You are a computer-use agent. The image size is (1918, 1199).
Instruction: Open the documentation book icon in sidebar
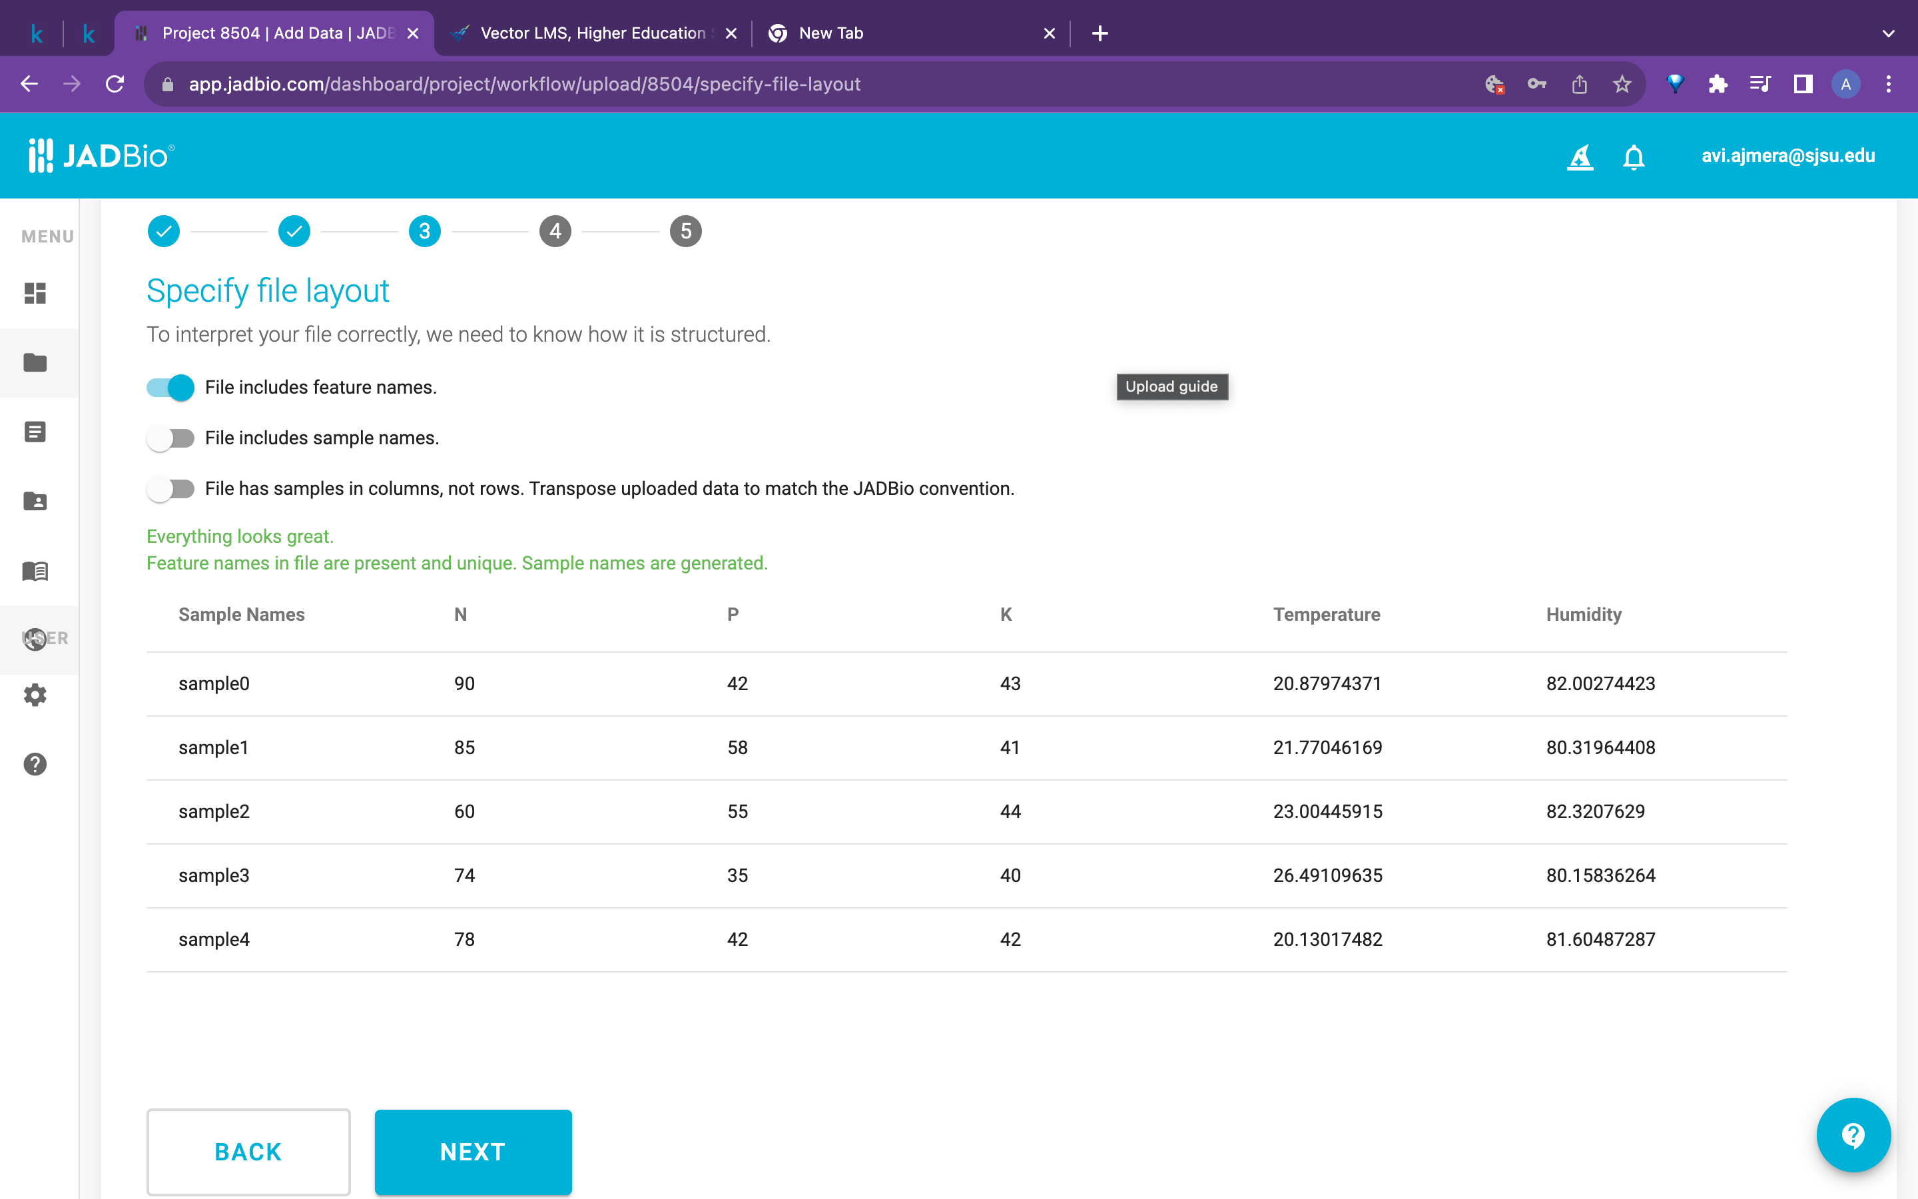35,571
